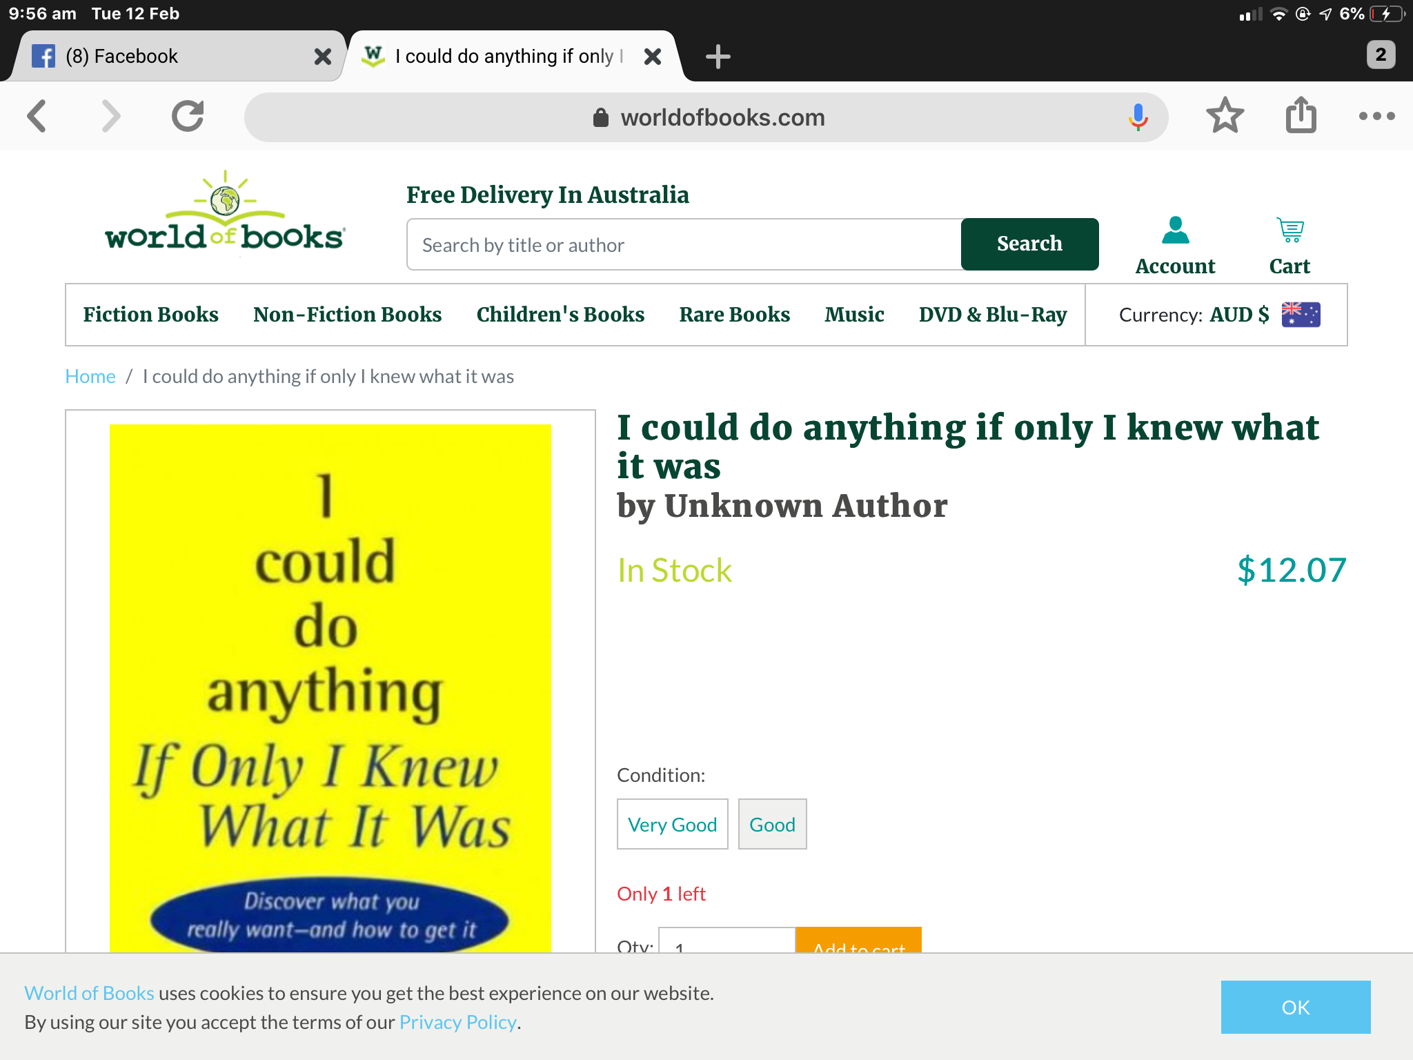Accept cookies with the OK button
This screenshot has height=1060, width=1413.
(x=1296, y=1007)
